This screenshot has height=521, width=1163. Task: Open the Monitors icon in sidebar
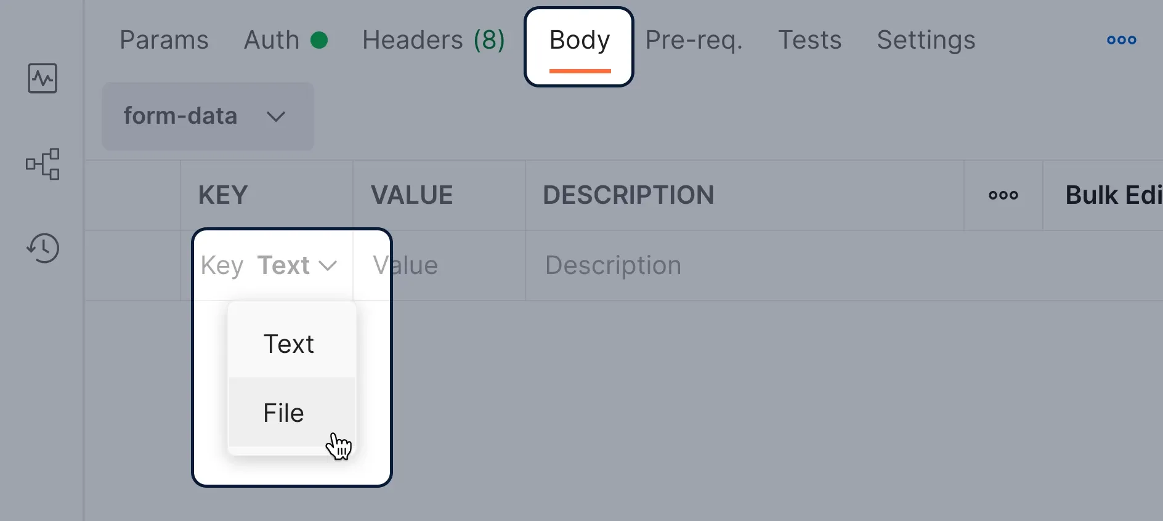[x=43, y=78]
